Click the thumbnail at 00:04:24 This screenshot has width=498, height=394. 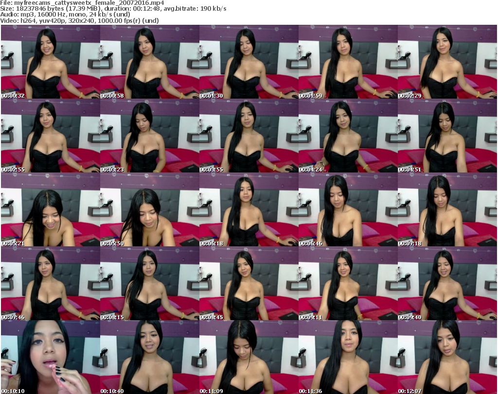tap(348, 136)
